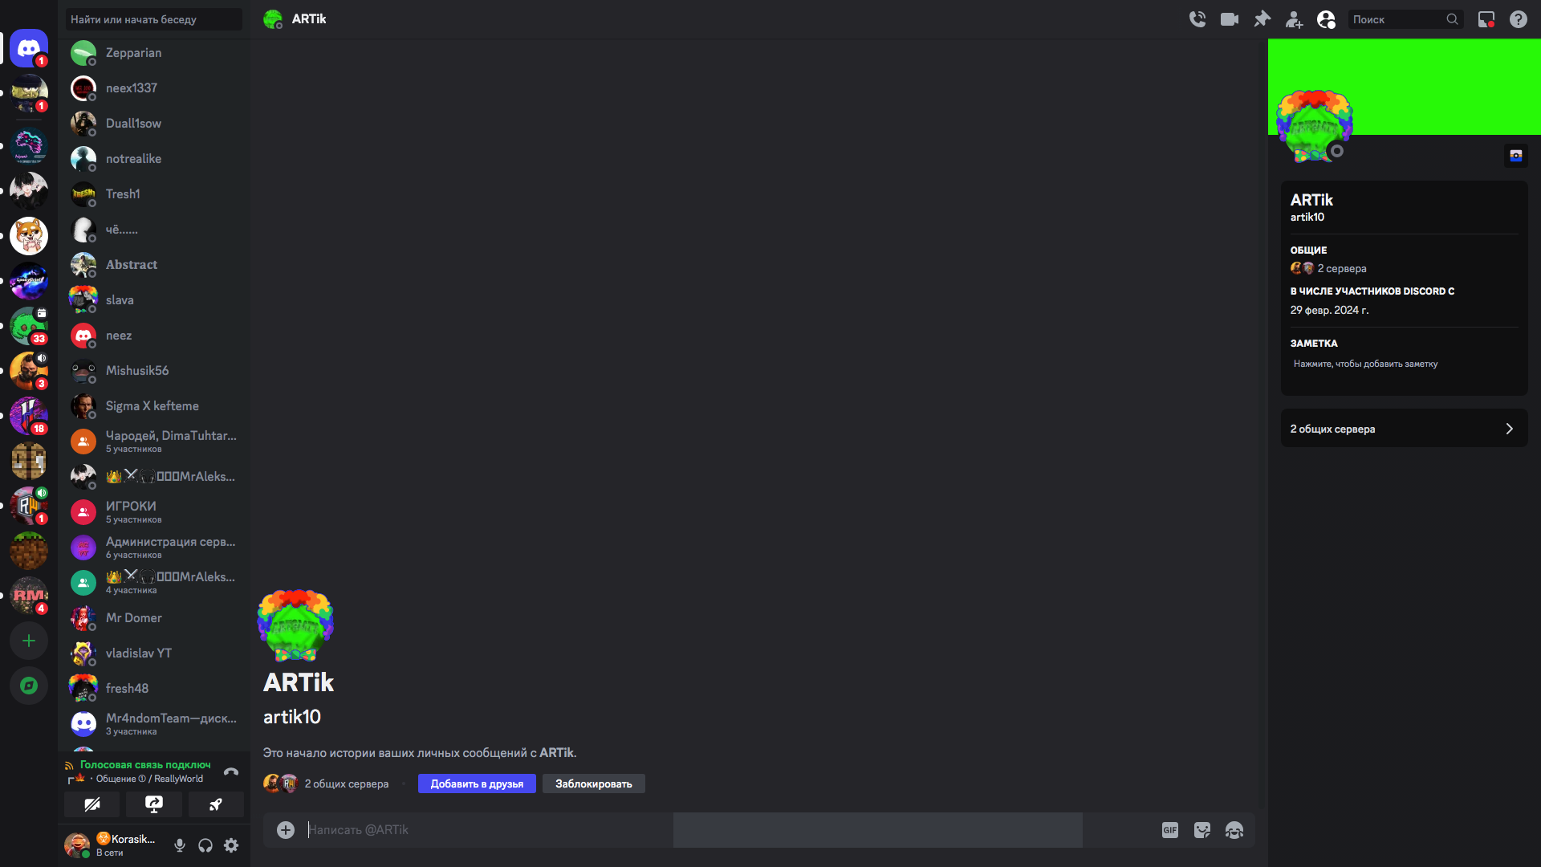The width and height of the screenshot is (1541, 867).
Task: Open the emoji picker
Action: [x=1234, y=830]
